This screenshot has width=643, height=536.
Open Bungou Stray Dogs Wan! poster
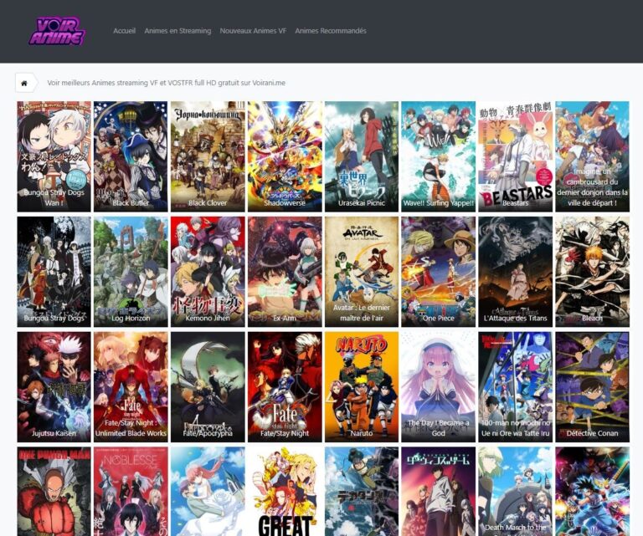(x=54, y=156)
